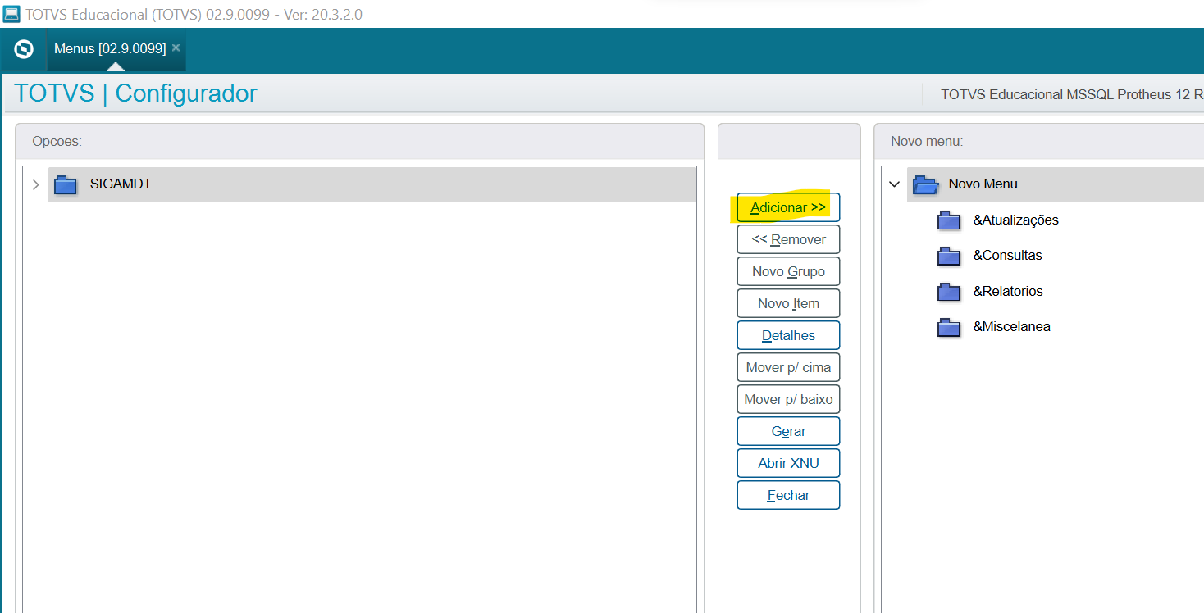Select the SIGAMDT row text

pyautogui.click(x=121, y=184)
